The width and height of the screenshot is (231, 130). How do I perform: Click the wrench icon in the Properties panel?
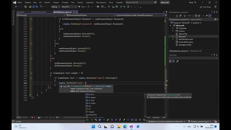[x=177, y=61]
